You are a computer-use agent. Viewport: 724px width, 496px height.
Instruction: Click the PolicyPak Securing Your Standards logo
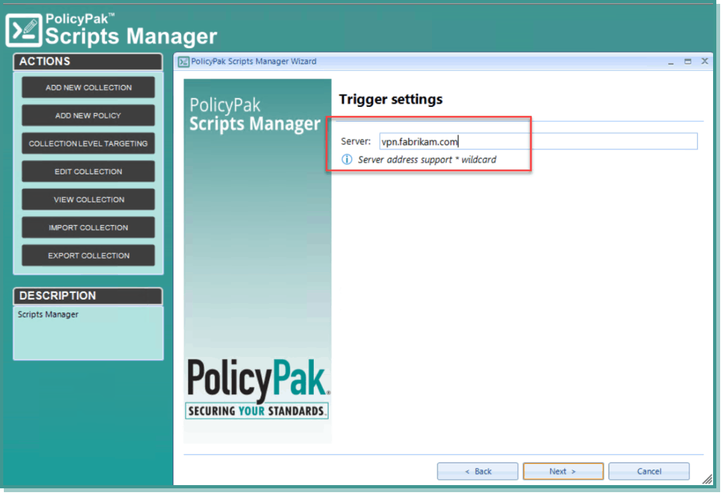tap(257, 388)
